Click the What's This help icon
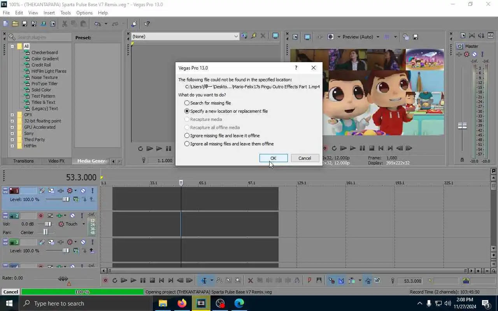This screenshot has height=311, width=498. point(147,24)
